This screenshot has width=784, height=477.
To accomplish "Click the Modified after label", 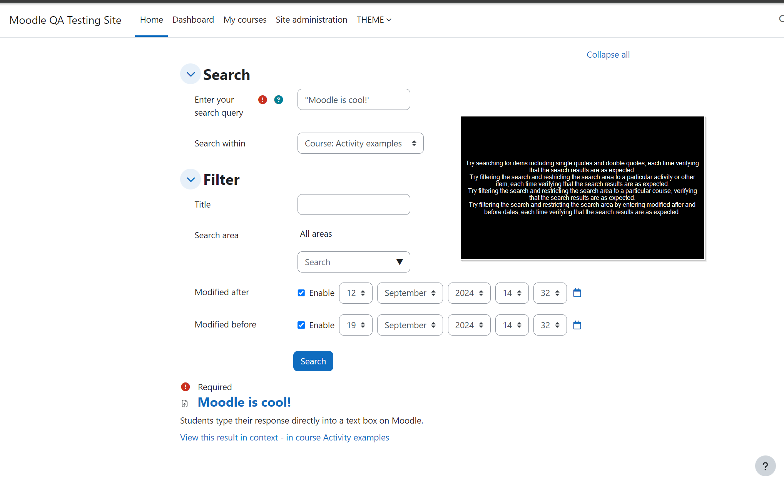I will click(222, 292).
